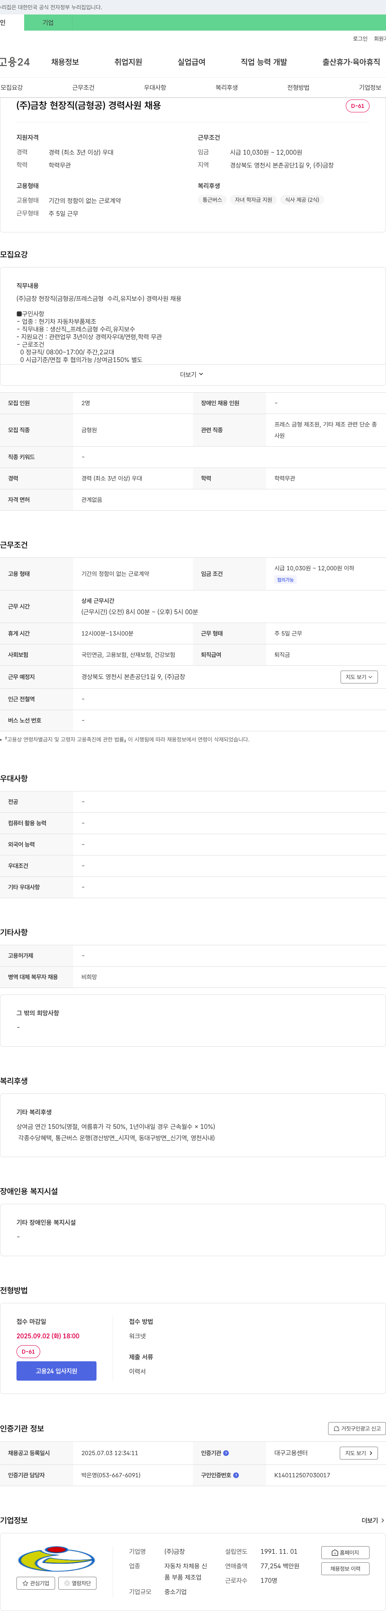Click 이력서 under 제출 서류
Screen dimensions: 386x1611
tap(138, 1371)
